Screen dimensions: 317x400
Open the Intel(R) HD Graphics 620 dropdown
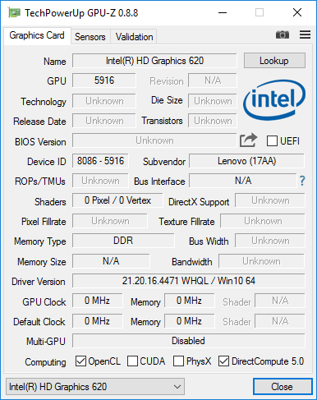coord(95,387)
